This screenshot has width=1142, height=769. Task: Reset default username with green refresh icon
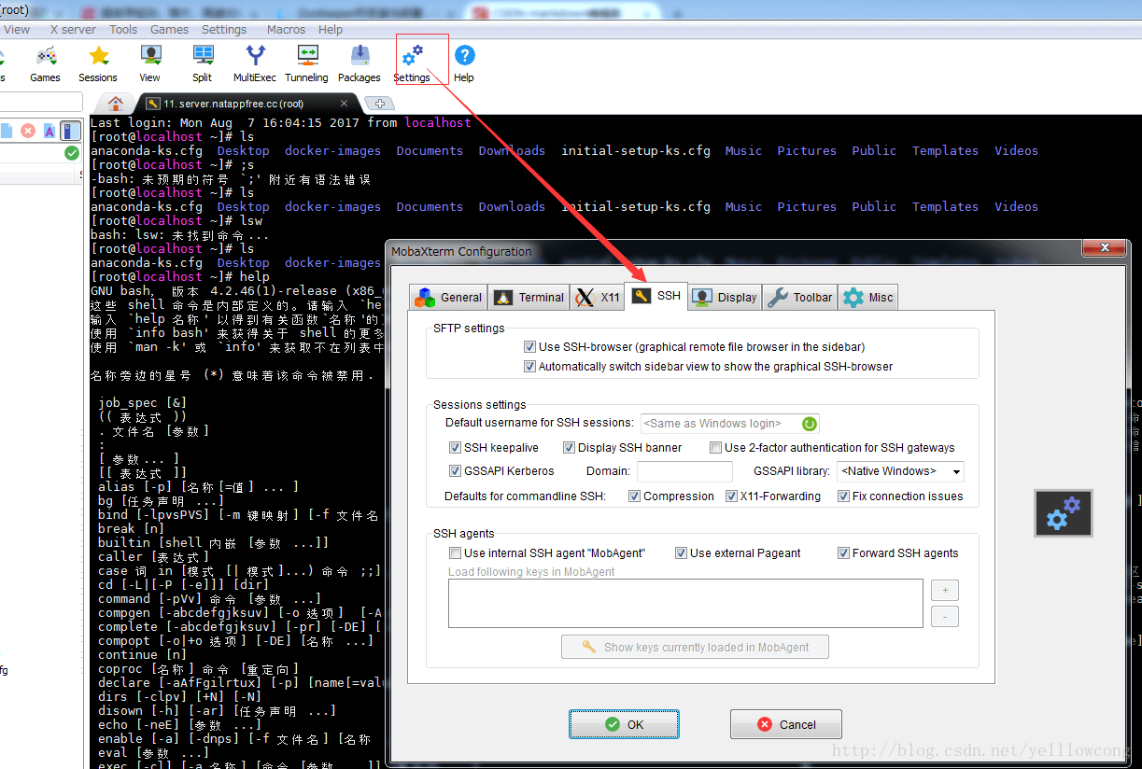(810, 424)
